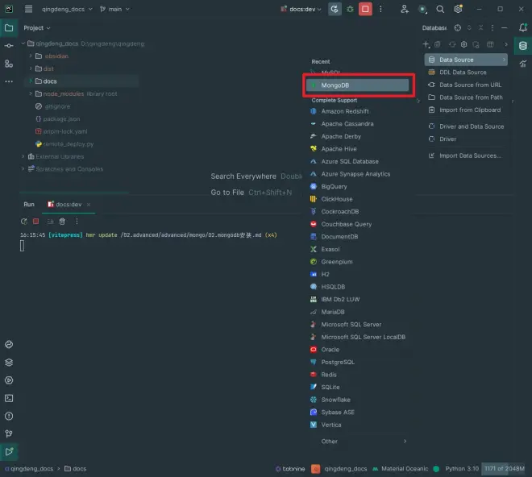Open the Project tool window
Image resolution: width=532 pixels, height=477 pixels.
[9, 28]
